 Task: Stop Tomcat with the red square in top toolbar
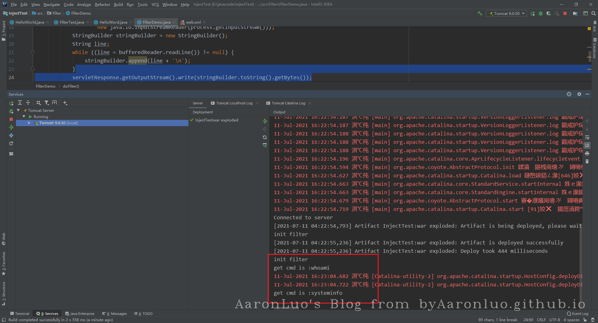coord(565,13)
